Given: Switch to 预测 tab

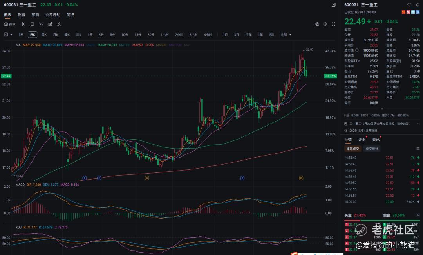Looking at the screenshot, I should pos(35,15).
